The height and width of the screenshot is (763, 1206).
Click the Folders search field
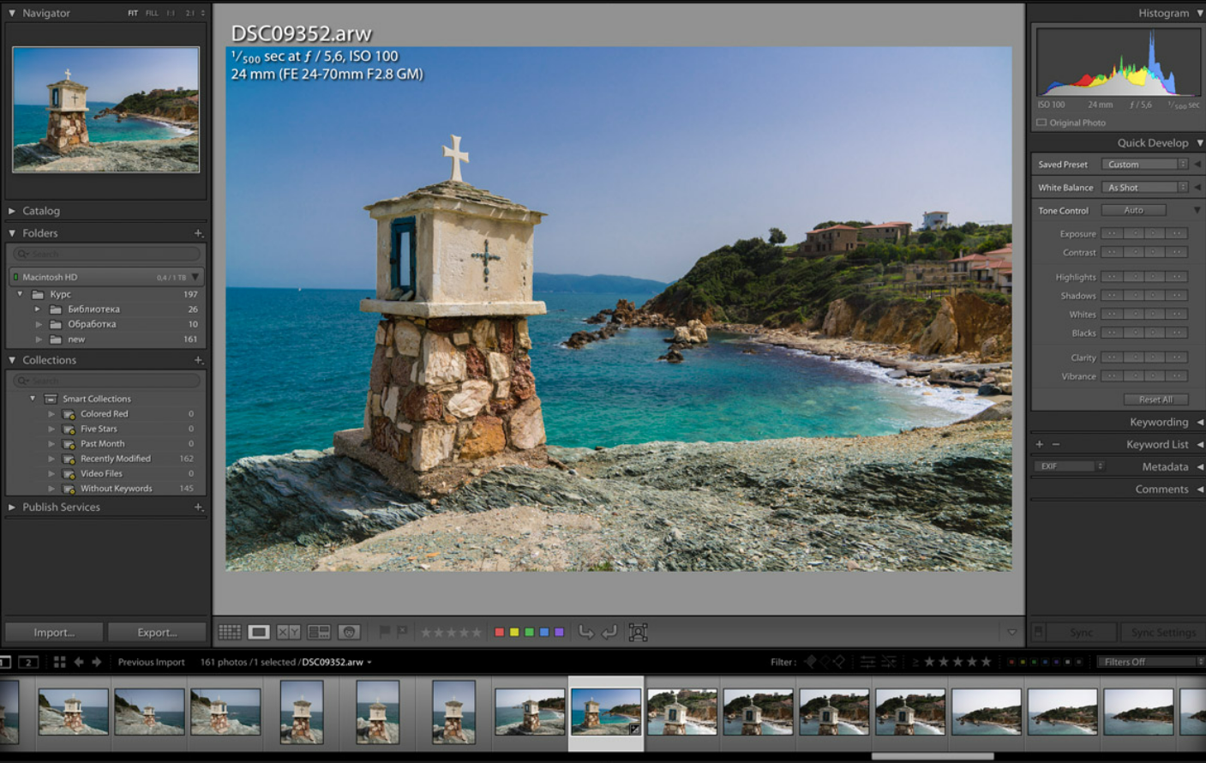[106, 254]
